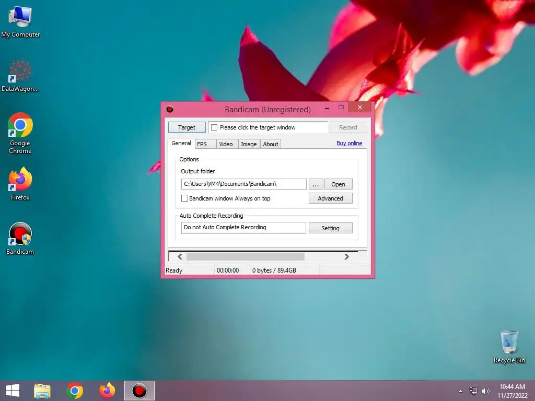Open volume control tray icon

click(x=485, y=391)
